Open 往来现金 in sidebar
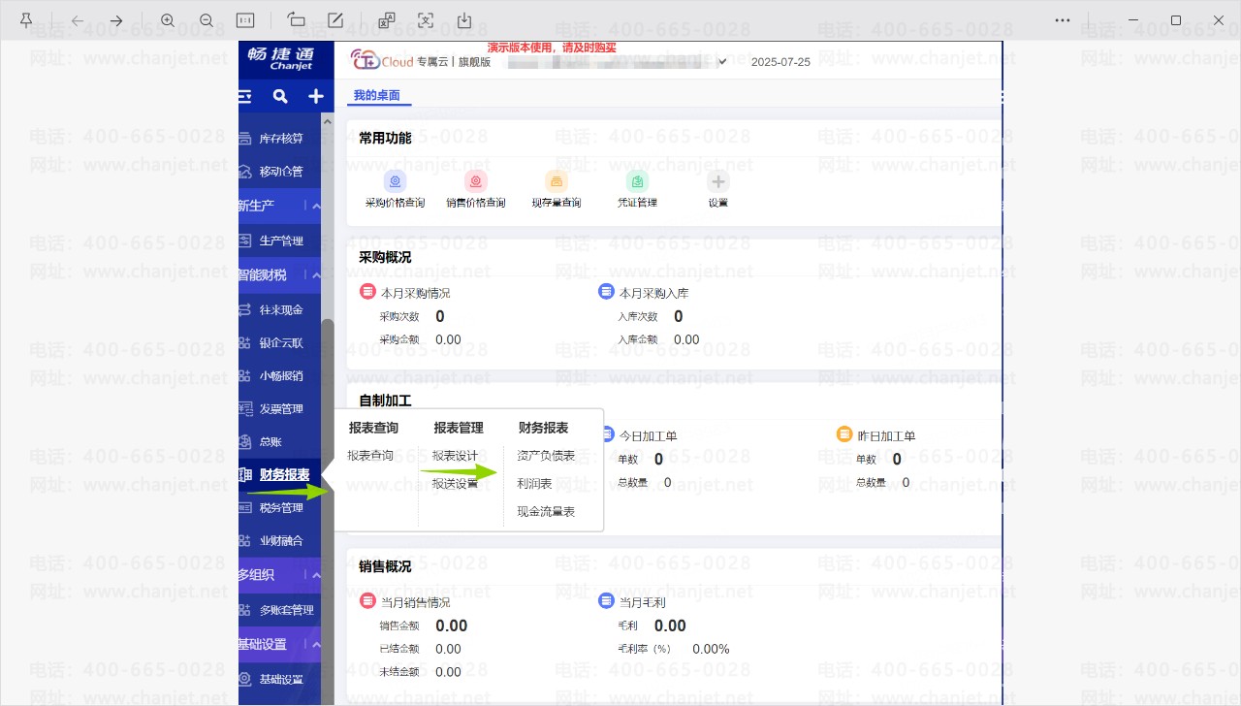Screen dimensions: 1241x706 (x=280, y=310)
